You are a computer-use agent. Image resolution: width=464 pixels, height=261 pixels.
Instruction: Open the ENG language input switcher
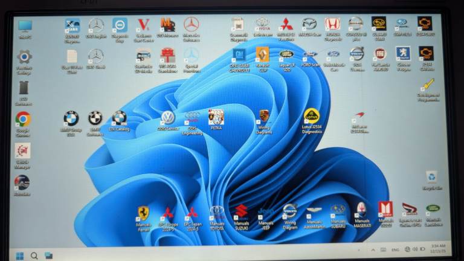[x=395, y=250]
